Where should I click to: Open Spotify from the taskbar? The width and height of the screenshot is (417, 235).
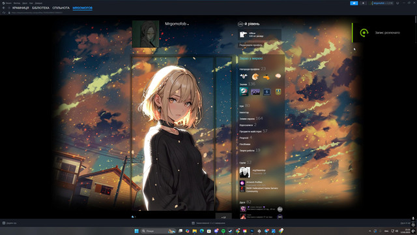point(223,231)
